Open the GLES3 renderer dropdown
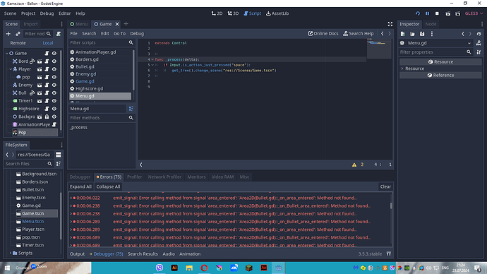 tap(474, 13)
